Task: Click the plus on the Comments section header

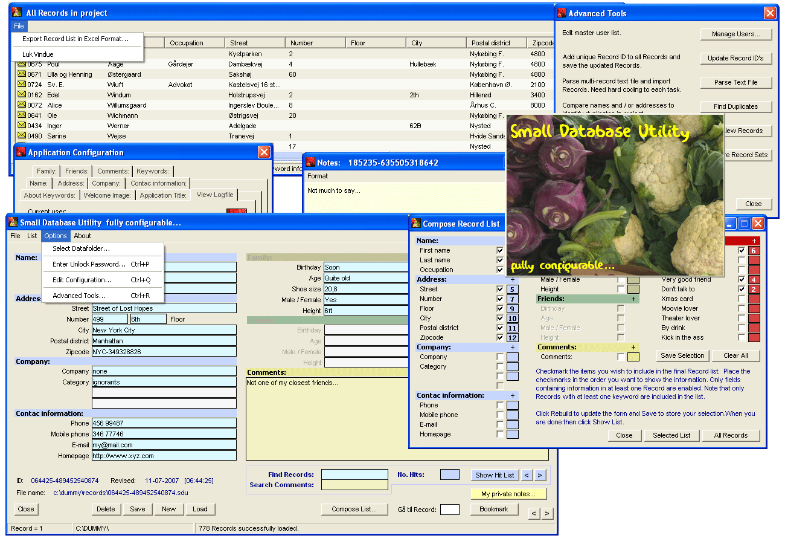Action: (633, 348)
